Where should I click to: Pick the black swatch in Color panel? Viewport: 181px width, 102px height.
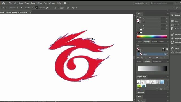139,33
